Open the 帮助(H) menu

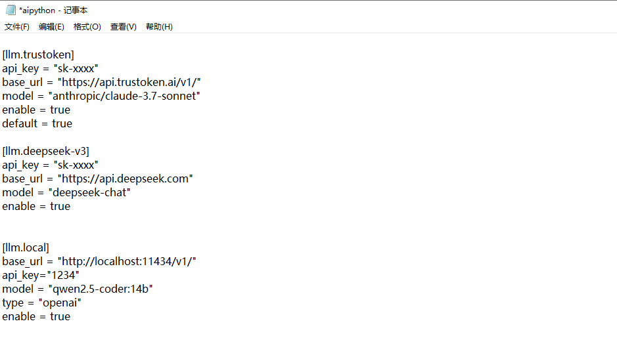(x=160, y=27)
